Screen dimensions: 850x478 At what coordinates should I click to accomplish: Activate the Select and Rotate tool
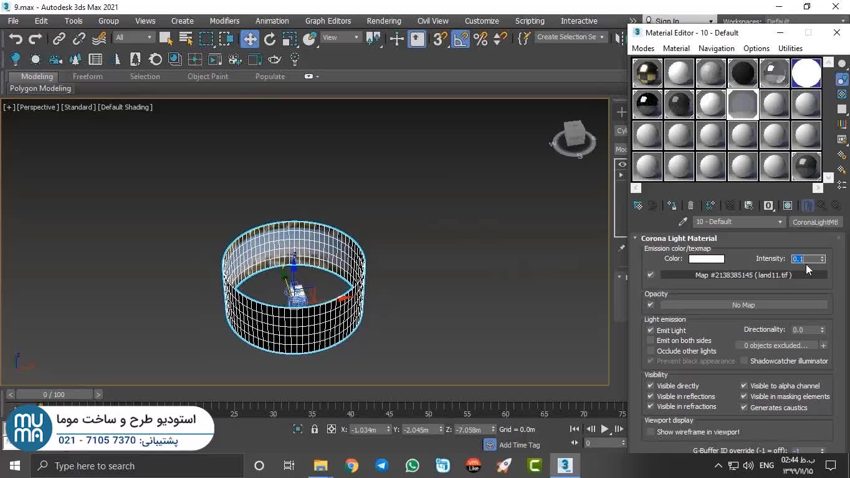click(270, 39)
